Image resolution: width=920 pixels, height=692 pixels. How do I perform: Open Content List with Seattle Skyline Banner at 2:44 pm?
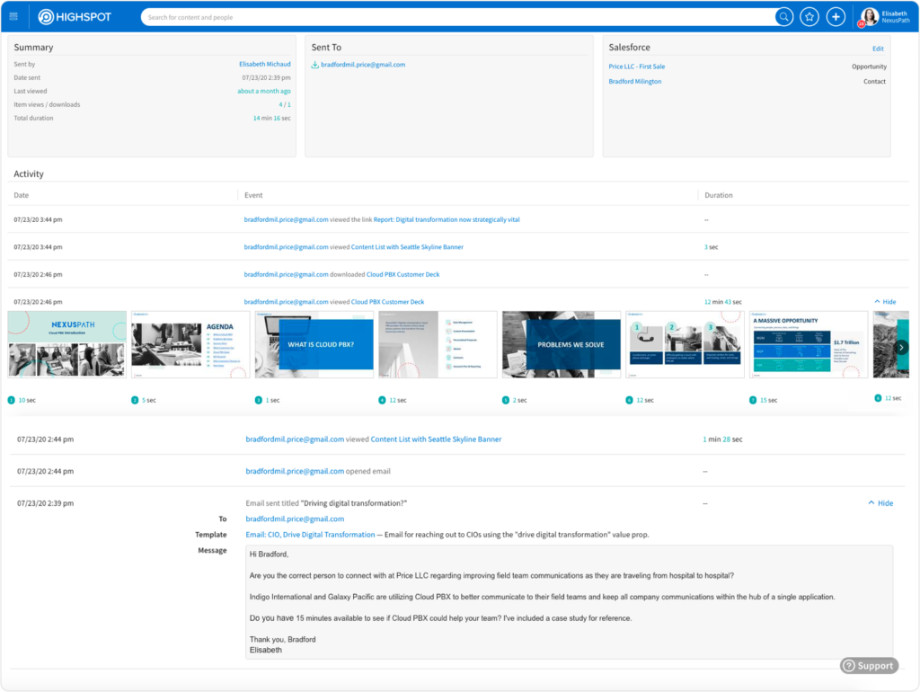click(436, 439)
